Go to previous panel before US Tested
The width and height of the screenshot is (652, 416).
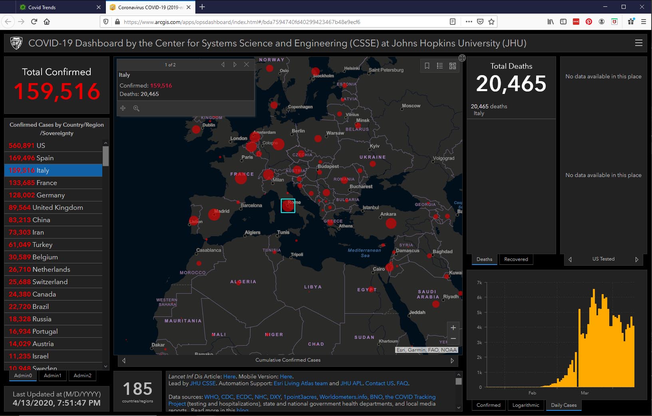[570, 259]
